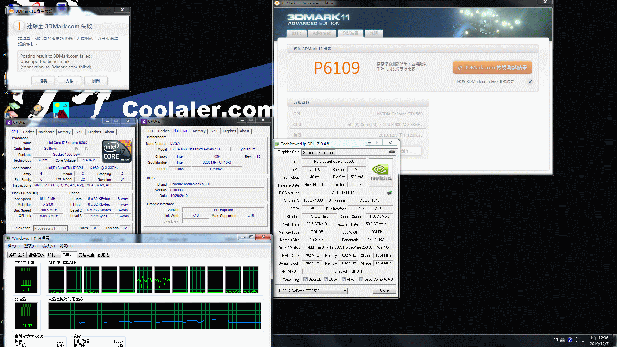Switch to Sensors tab in GPU-Z

(309, 153)
